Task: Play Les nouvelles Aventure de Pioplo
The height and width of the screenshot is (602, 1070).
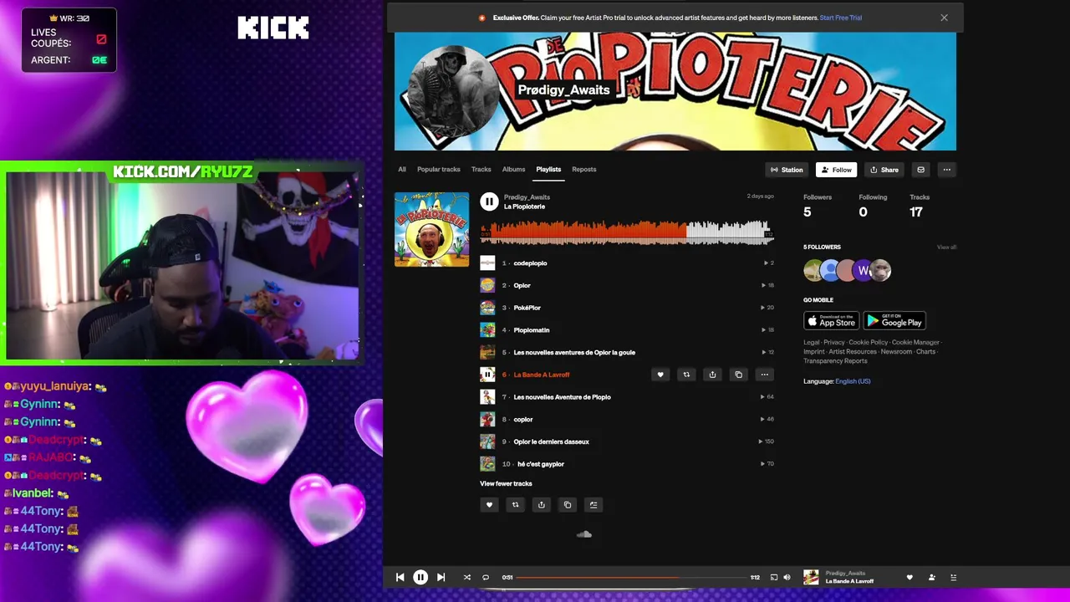Action: 562,397
